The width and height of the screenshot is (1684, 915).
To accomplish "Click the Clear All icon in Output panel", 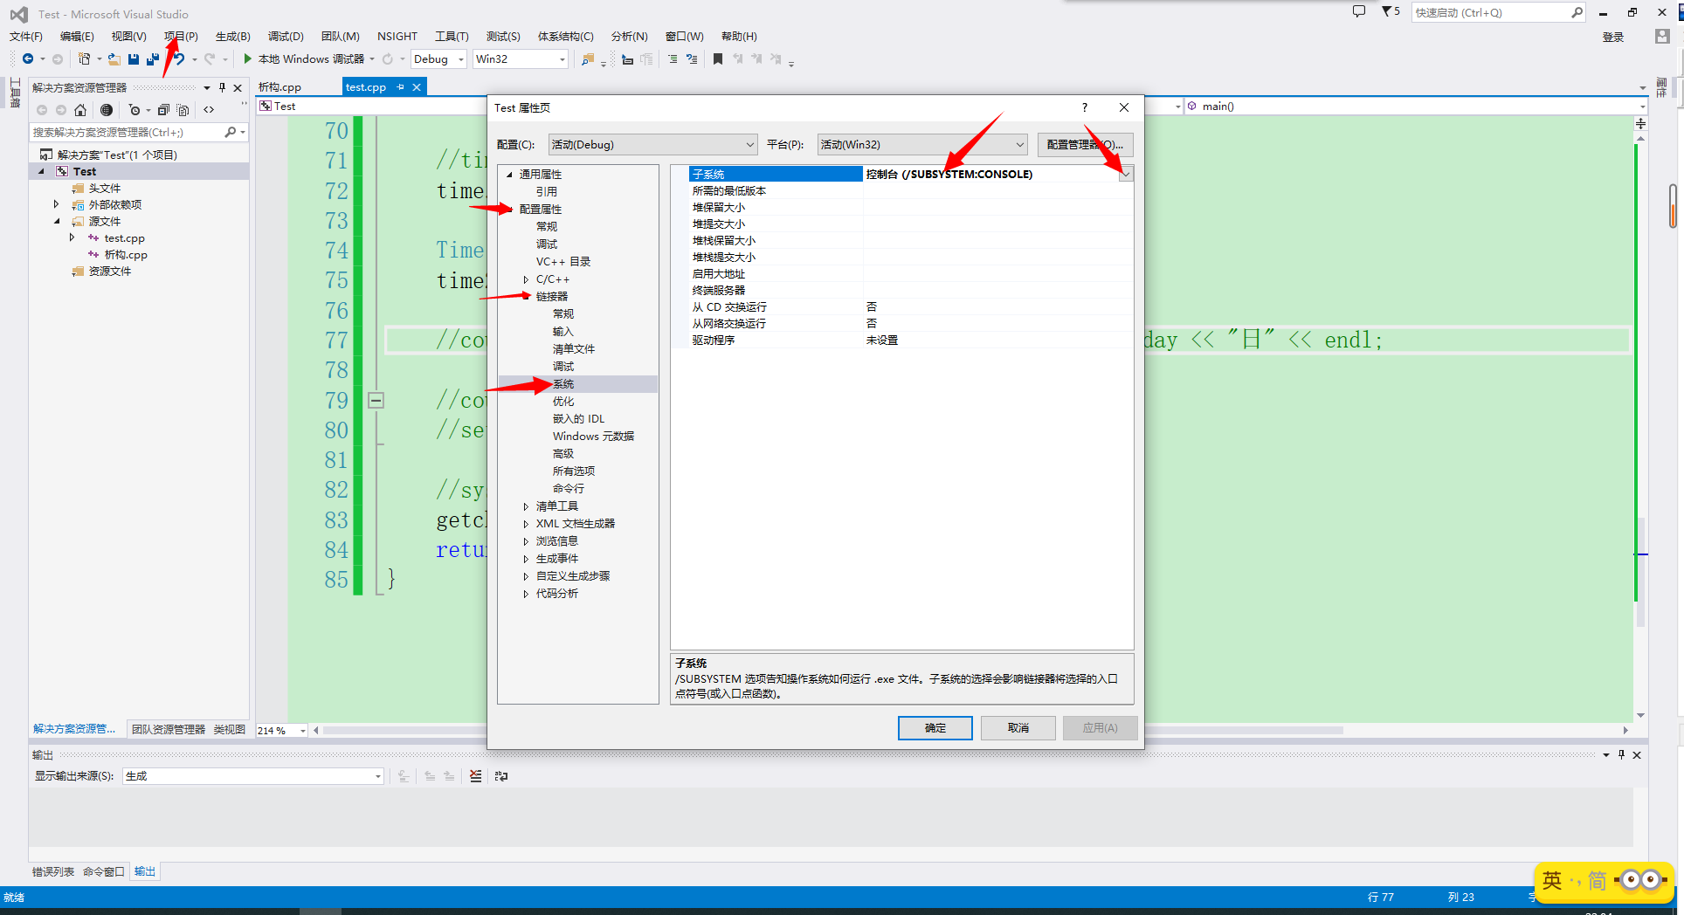I will tap(475, 775).
